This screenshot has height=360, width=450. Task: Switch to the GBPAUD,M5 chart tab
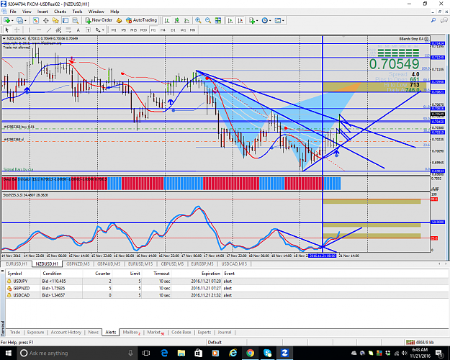coord(109,264)
